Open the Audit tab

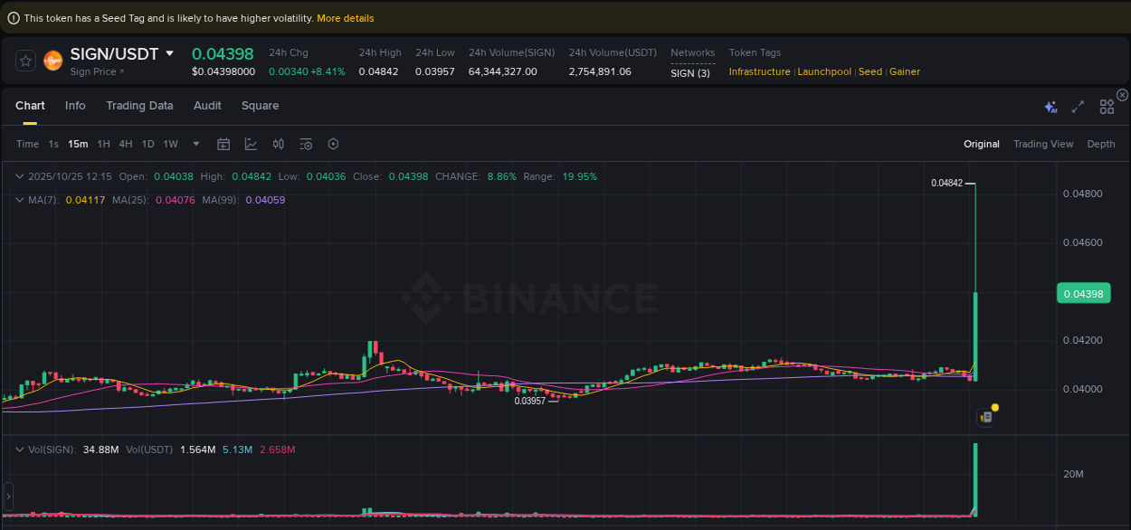[x=207, y=106]
